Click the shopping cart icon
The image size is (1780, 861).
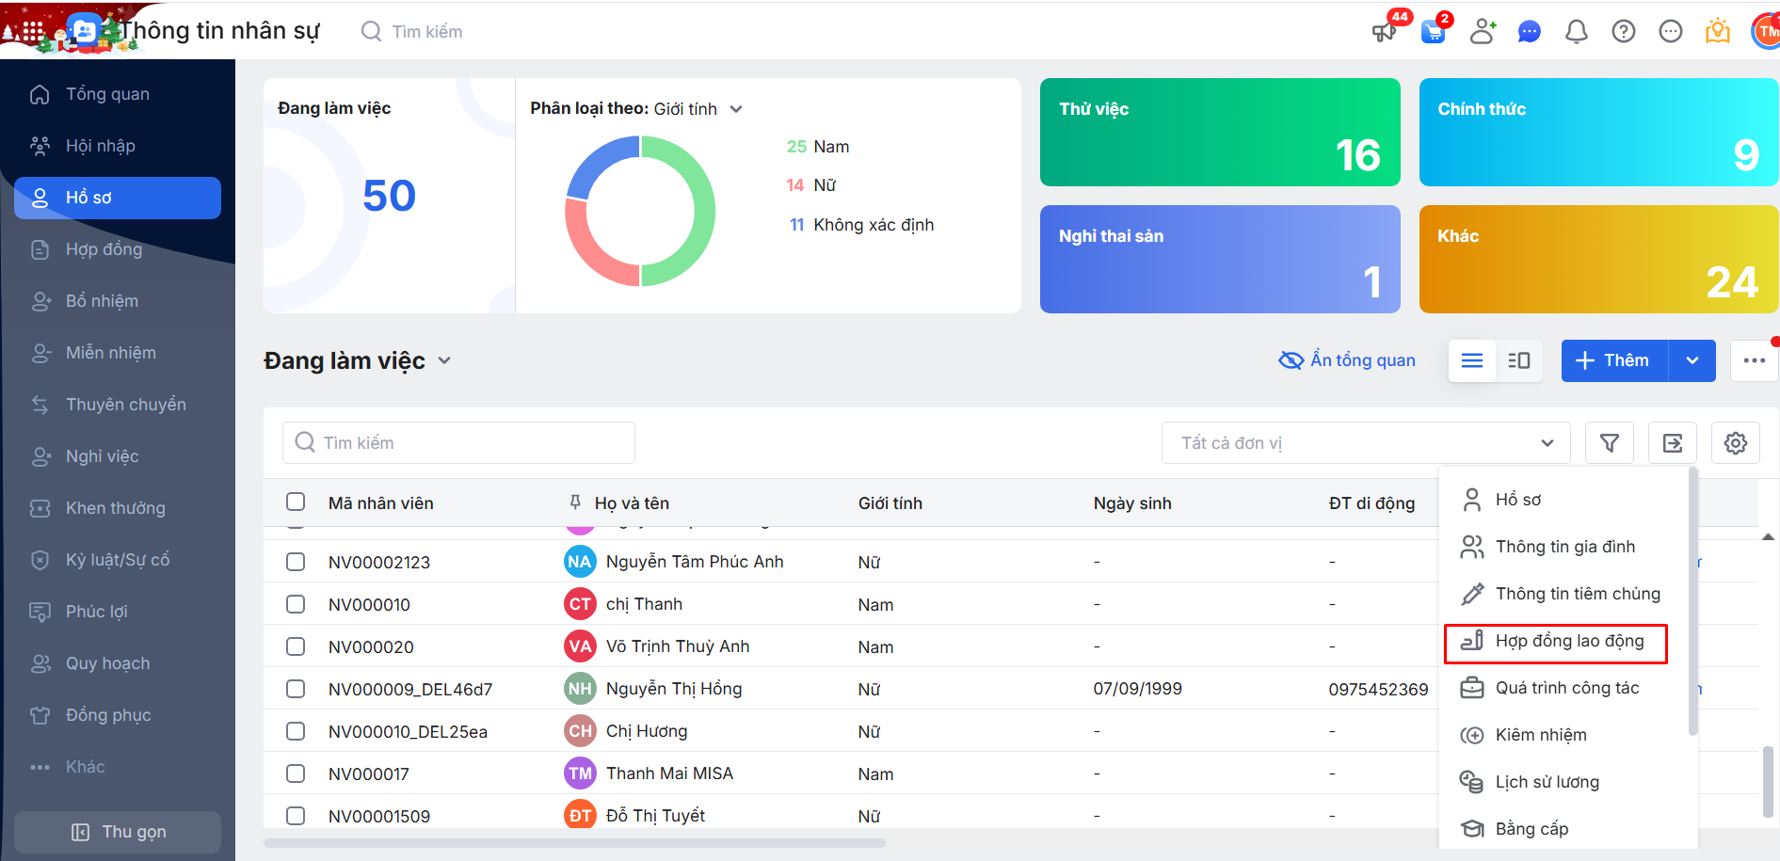click(x=1433, y=32)
